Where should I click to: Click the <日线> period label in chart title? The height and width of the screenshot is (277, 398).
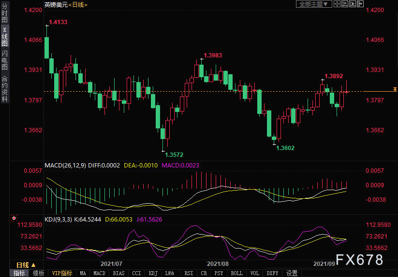pos(78,4)
